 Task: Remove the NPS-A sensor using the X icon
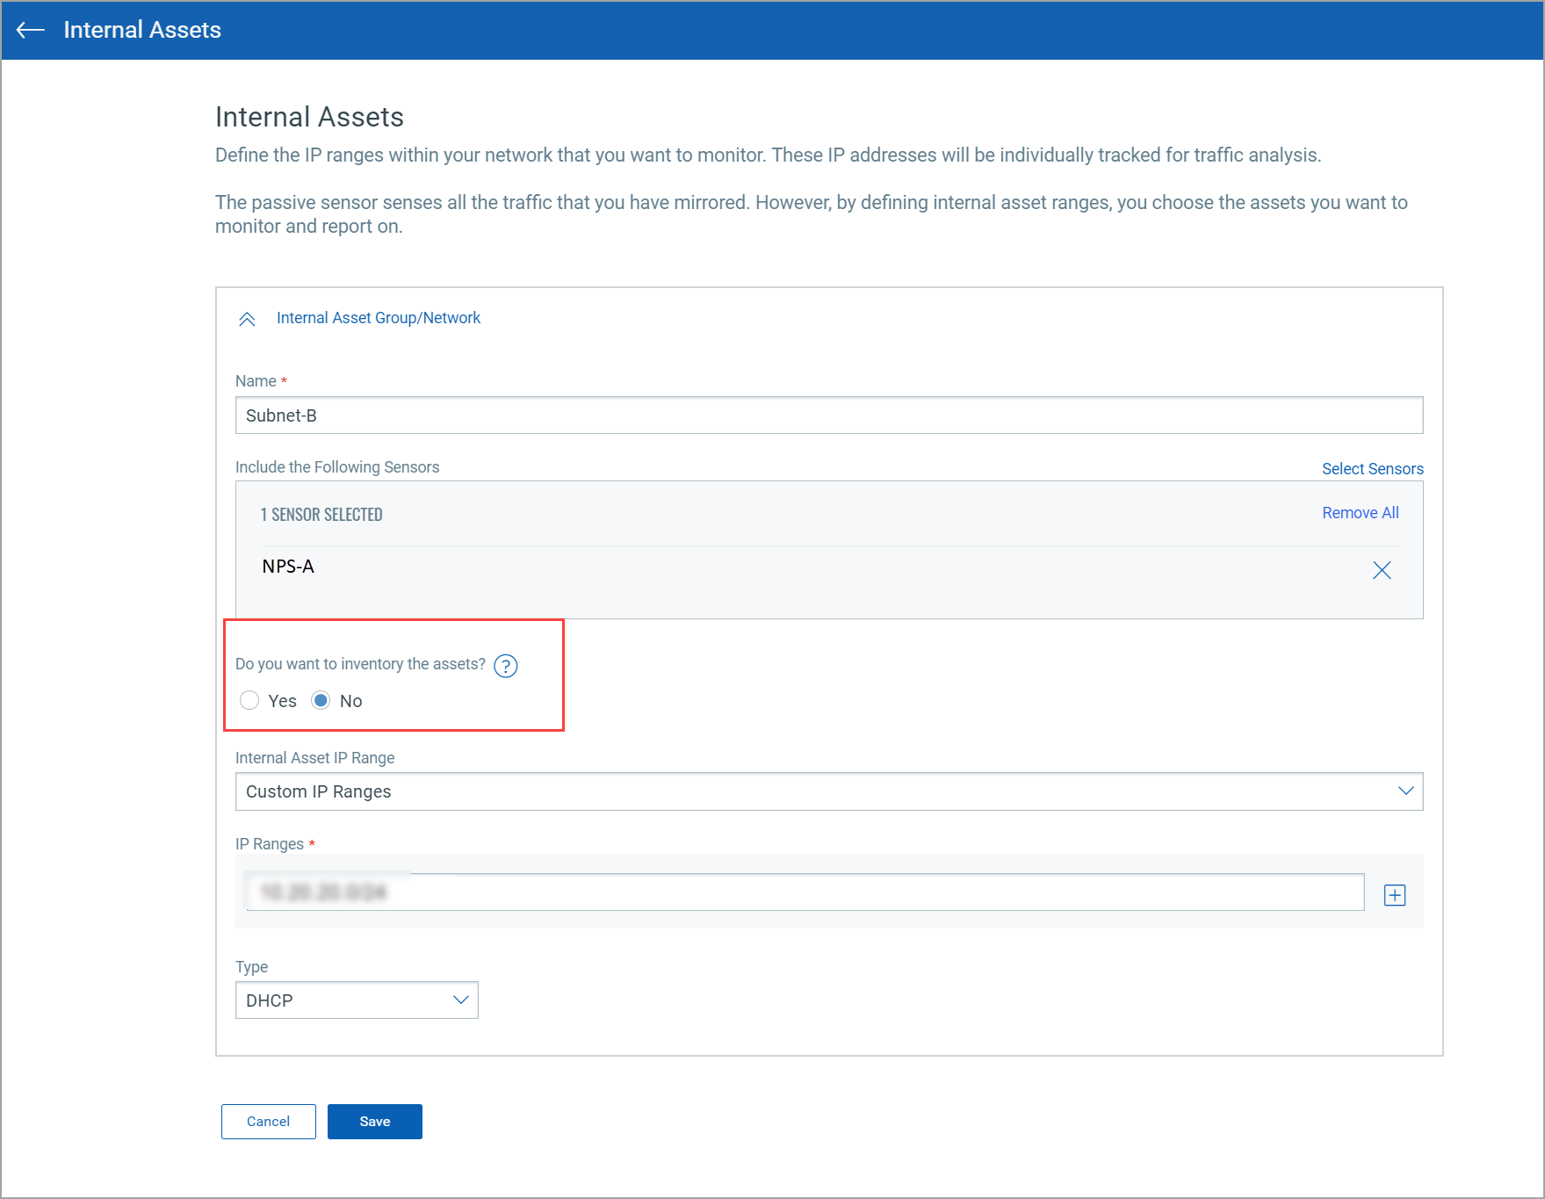[x=1382, y=570]
